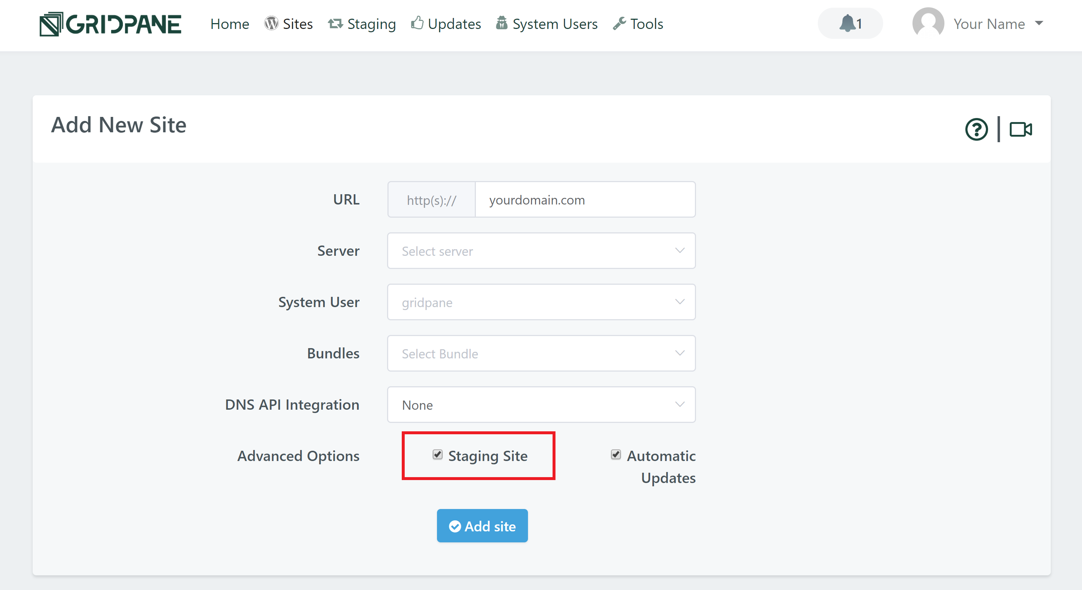Click the yourdomain.com URL field
Image resolution: width=1082 pixels, height=590 pixels.
(x=585, y=200)
